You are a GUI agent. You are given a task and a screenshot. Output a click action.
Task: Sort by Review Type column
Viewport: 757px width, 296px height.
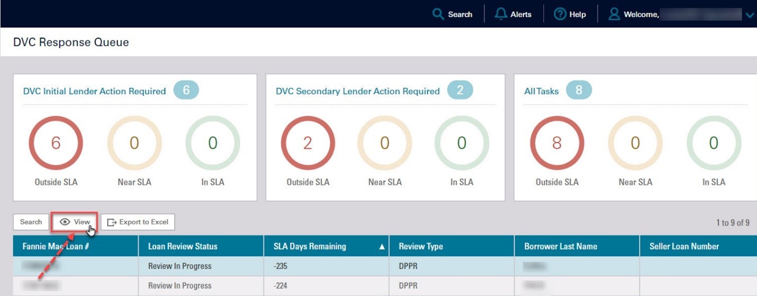(452, 246)
